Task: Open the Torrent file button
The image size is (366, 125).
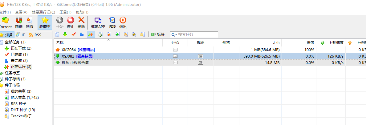Action: coord(5,22)
